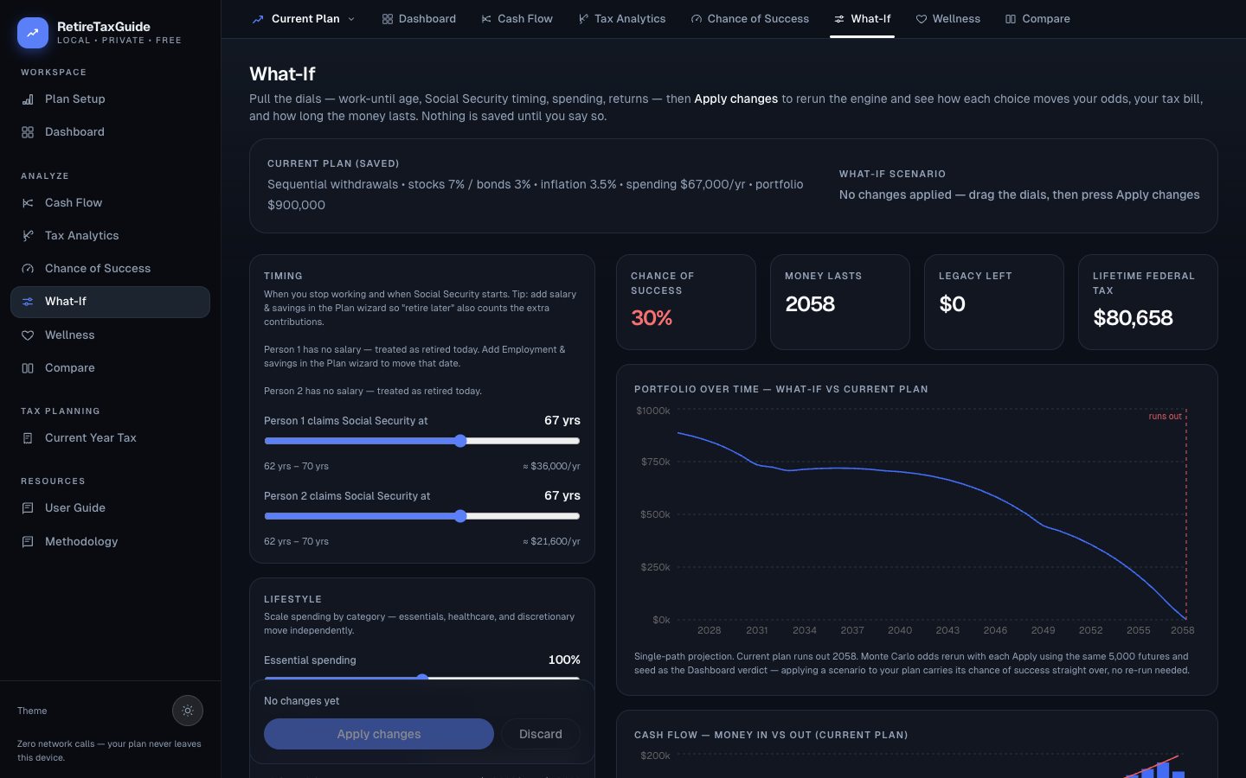Click the 'Zero network calls' footer note
The image size is (1246, 778).
[109, 750]
